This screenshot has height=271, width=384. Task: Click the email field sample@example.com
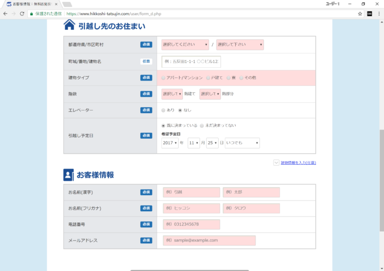click(x=210, y=241)
